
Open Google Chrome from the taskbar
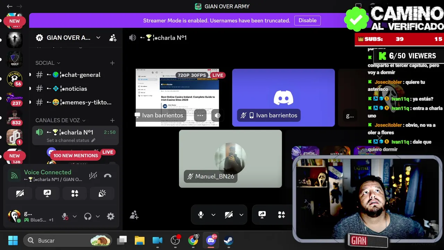193,240
